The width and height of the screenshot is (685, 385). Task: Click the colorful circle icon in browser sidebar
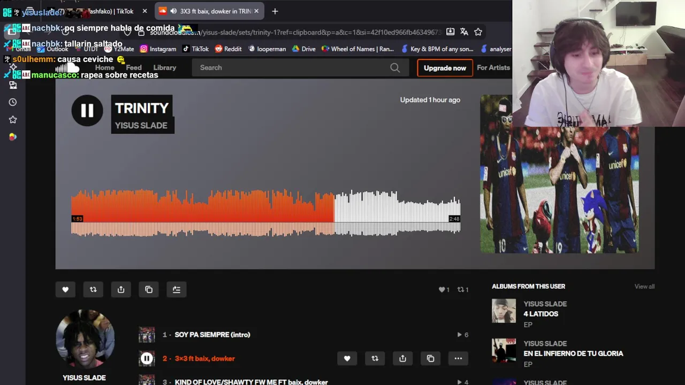point(13,137)
